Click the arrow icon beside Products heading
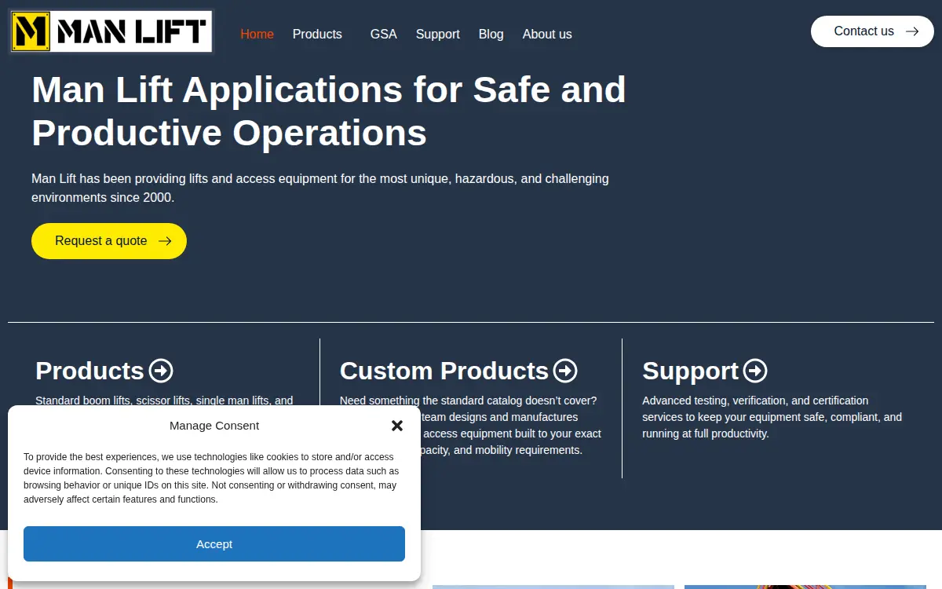This screenshot has width=942, height=589. click(161, 371)
